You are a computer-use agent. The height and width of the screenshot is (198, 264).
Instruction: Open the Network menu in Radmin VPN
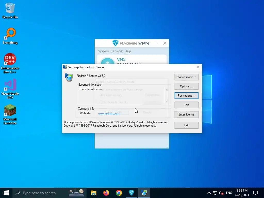click(117, 51)
